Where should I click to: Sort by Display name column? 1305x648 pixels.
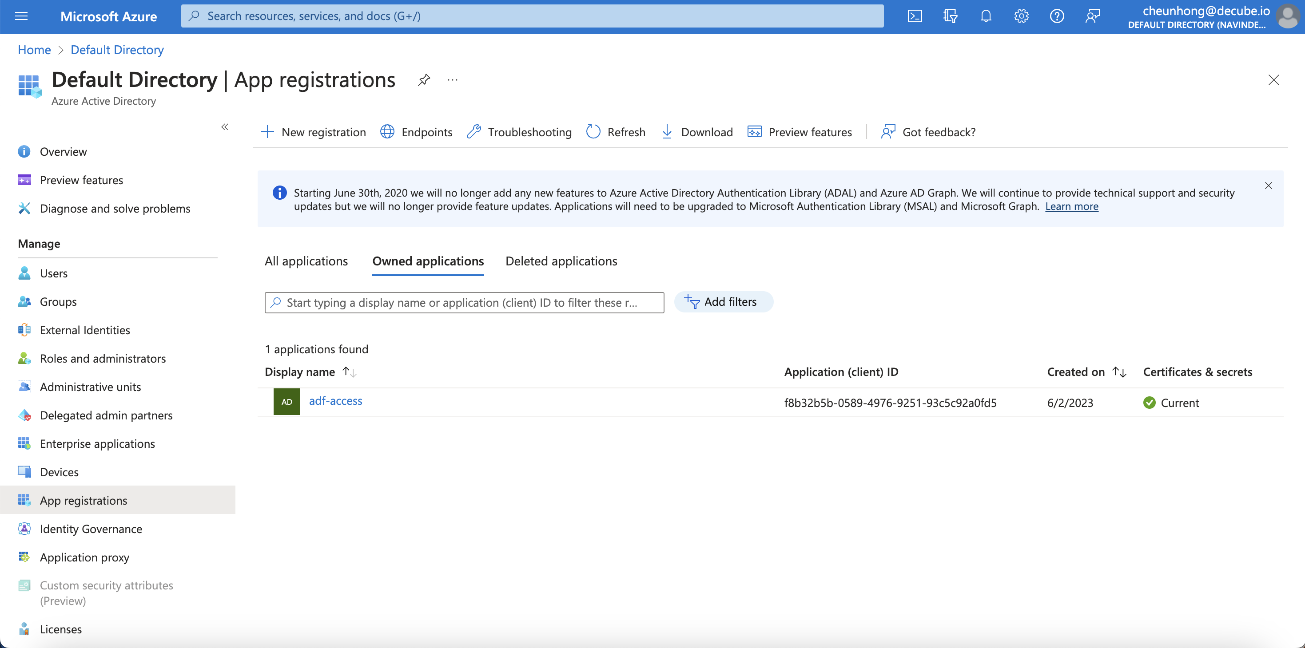(349, 372)
